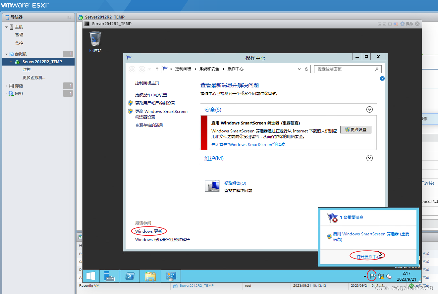
Task: Click 启用 Windows SmartScreen 筛选器 popup message
Action: point(371,236)
